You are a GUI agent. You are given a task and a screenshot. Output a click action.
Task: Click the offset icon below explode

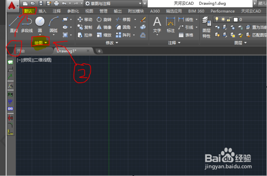pyautogui.click(x=143, y=35)
